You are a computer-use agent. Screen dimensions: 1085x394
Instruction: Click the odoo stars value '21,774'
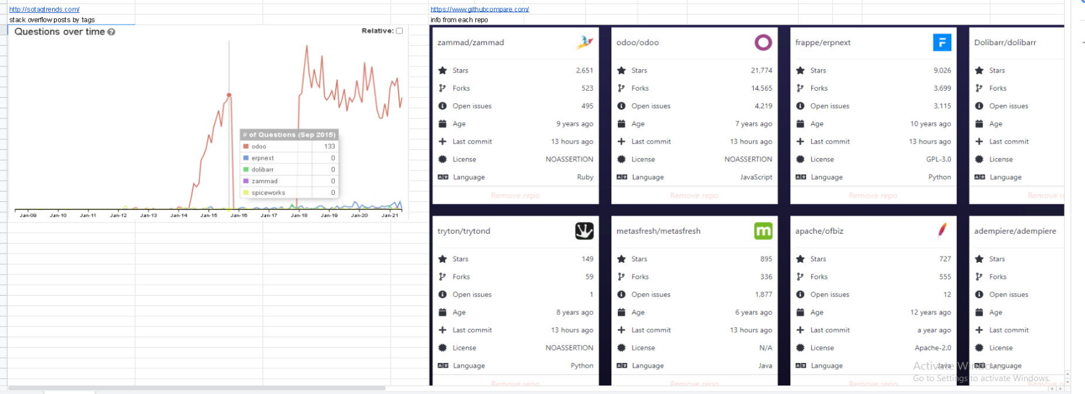(761, 70)
